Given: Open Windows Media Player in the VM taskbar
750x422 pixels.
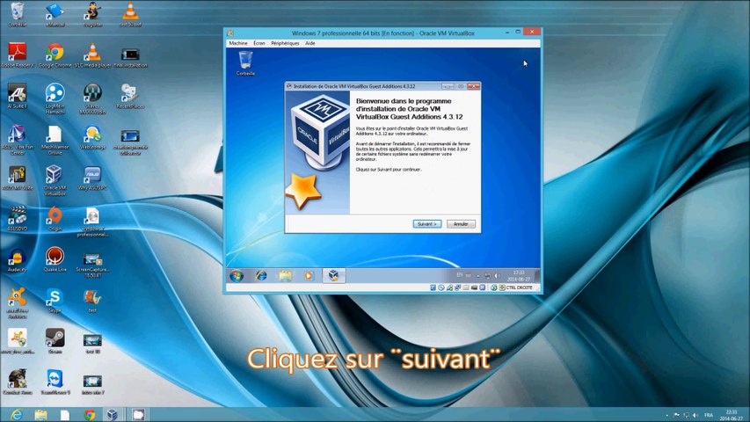Looking at the screenshot, I should [x=309, y=275].
